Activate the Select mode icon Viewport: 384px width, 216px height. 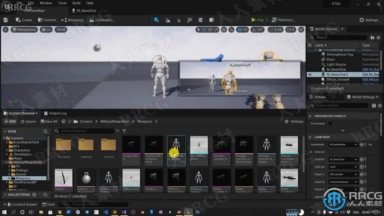pos(156,20)
